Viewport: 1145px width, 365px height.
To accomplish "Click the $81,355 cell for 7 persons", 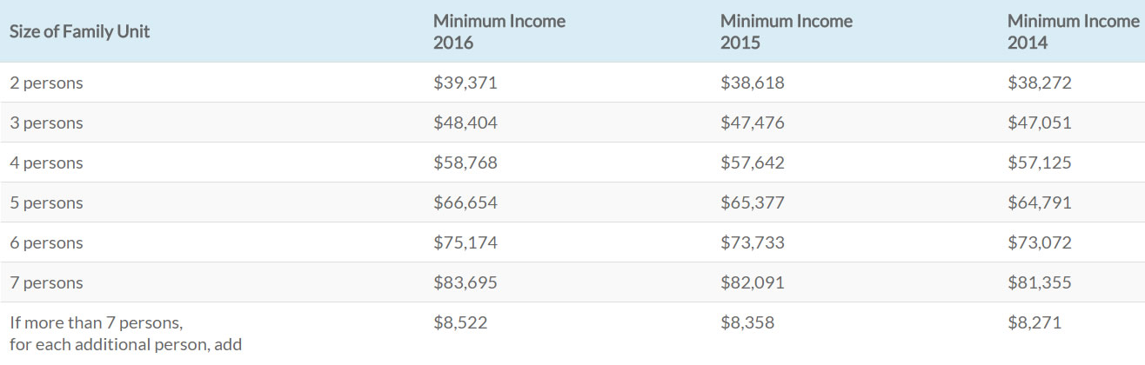I will coord(1040,282).
